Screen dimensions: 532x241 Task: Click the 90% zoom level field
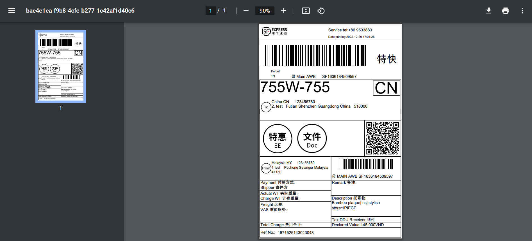pos(265,11)
